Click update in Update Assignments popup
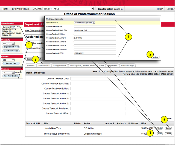Screen dimensions: 175x145 (x=155, y=57)
